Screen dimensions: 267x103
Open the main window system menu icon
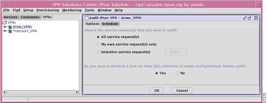[x=5, y=5]
